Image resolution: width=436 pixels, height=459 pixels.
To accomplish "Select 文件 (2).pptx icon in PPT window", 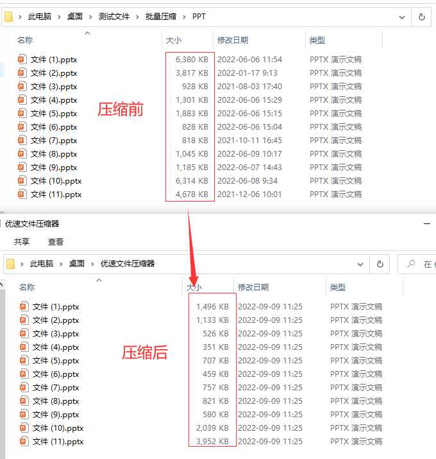I will click(22, 73).
